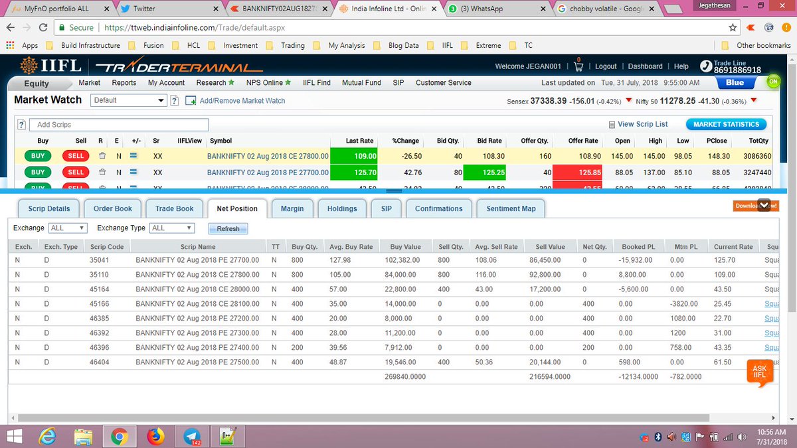Click BANKNIFTY 02 Aug 2018 CE 27800.00 symbol

[x=268, y=157]
